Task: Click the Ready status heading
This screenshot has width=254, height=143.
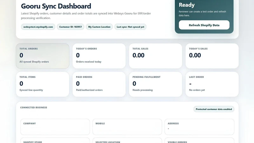Action: [x=187, y=5]
